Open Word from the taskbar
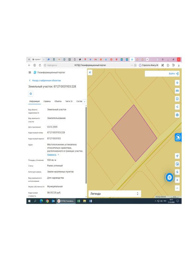Image resolution: width=185 pixels, height=261 pixels. click(91, 201)
